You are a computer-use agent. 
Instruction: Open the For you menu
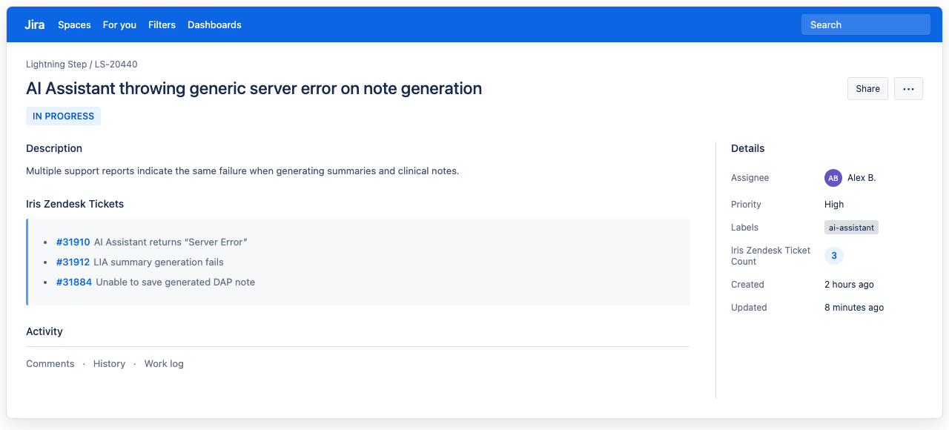point(119,24)
